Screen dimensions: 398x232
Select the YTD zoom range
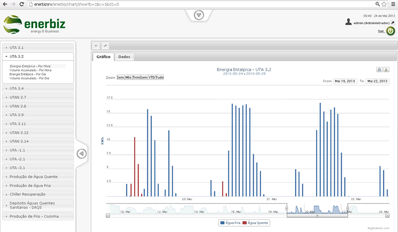coord(152,77)
